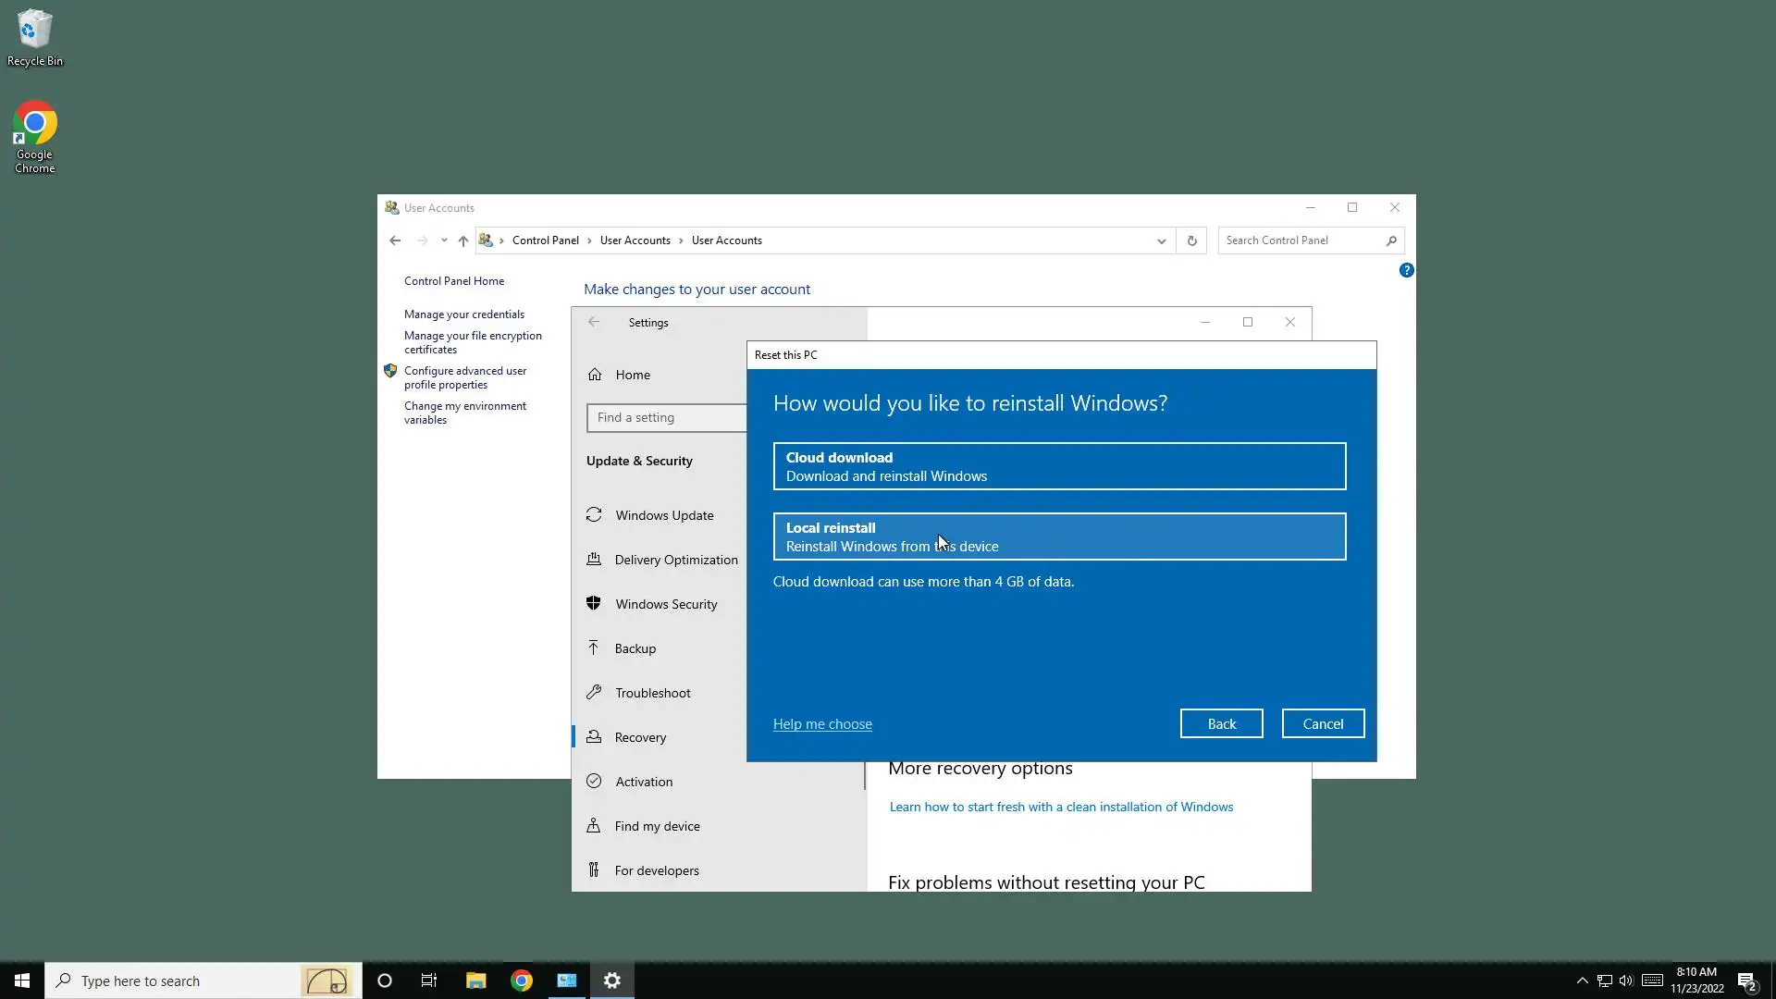Open the Help me choose link

[822, 724]
